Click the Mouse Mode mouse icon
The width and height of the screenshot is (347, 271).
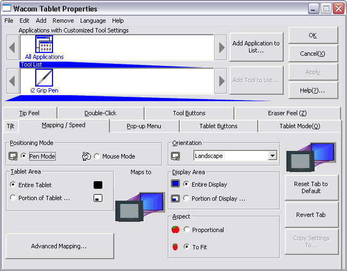(86, 156)
